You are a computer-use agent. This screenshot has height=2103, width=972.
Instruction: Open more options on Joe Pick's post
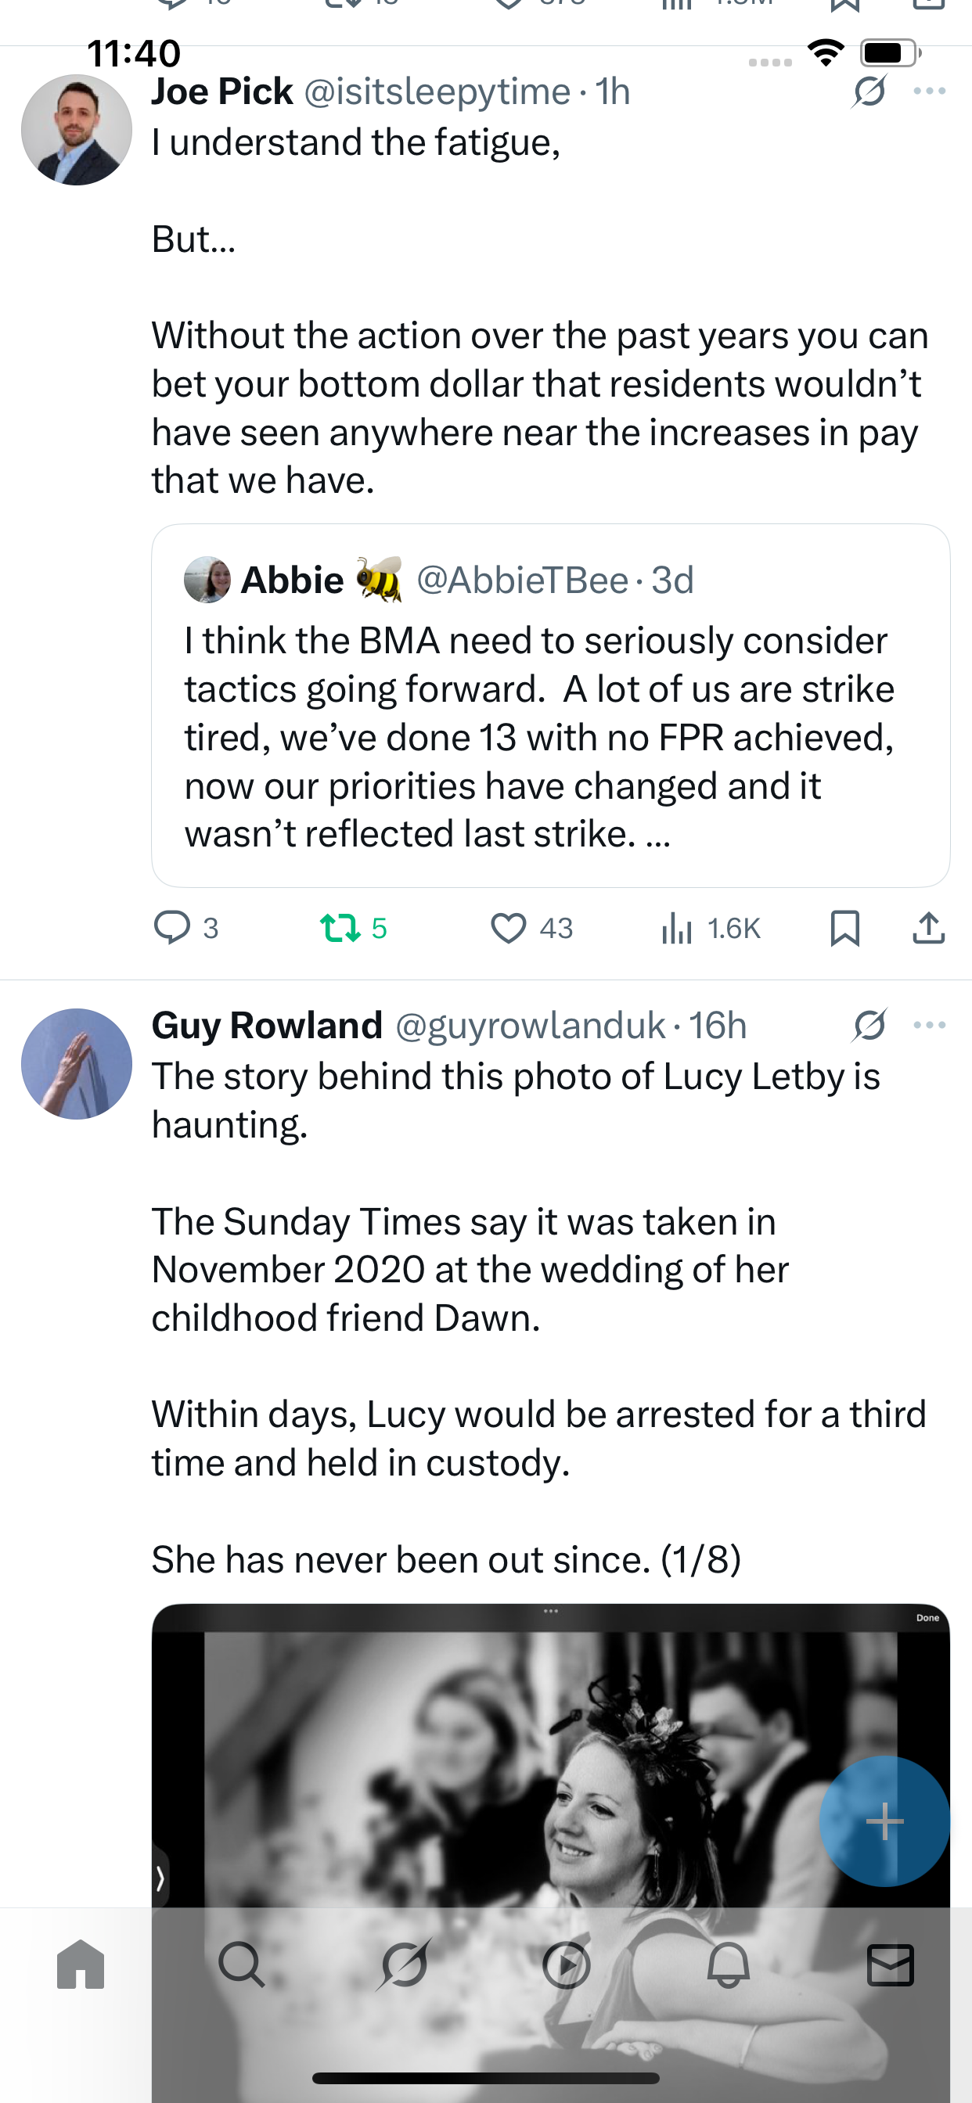click(x=930, y=92)
